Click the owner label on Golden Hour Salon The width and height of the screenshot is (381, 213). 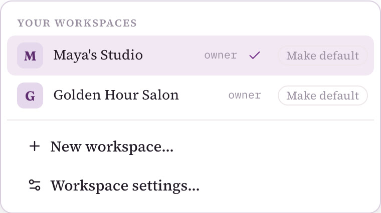[245, 95]
